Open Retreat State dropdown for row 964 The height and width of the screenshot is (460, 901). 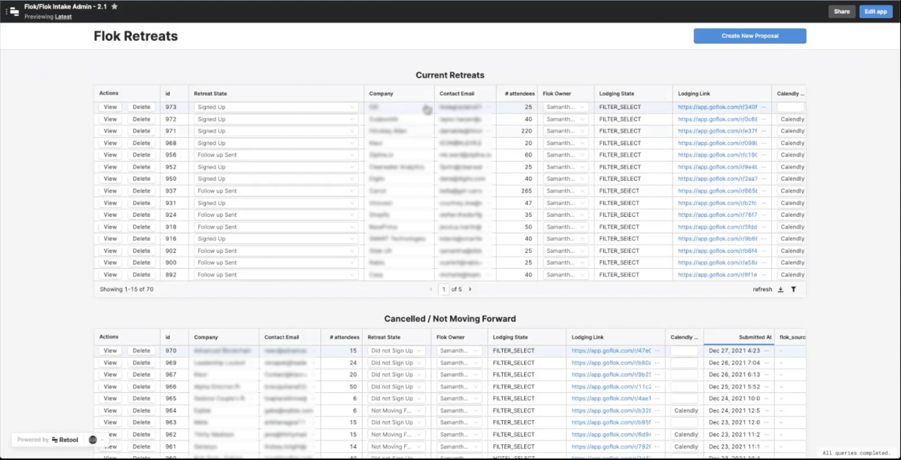click(397, 410)
